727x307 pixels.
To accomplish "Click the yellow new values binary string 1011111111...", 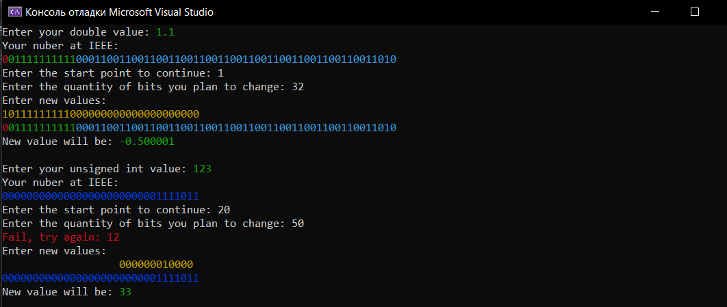I will tap(101, 114).
